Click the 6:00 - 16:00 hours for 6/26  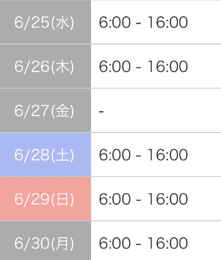click(x=144, y=66)
